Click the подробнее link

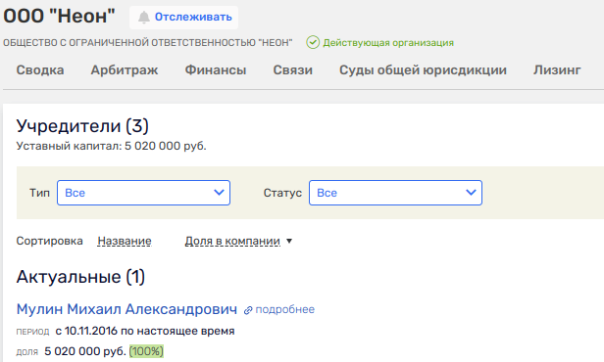[x=285, y=309]
